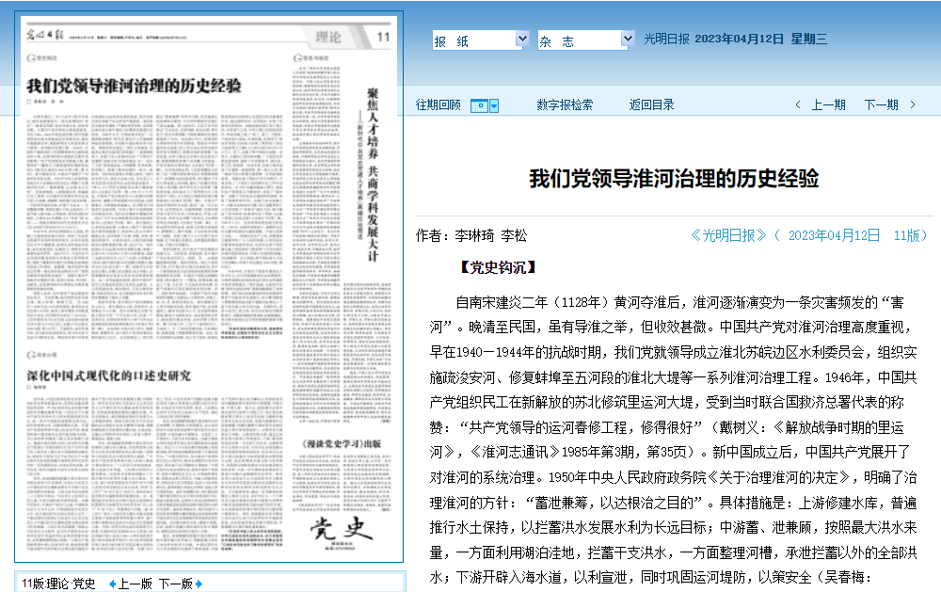This screenshot has width=941, height=592.
Task: Click the blue arrow after 下一版
Action: pos(199,584)
